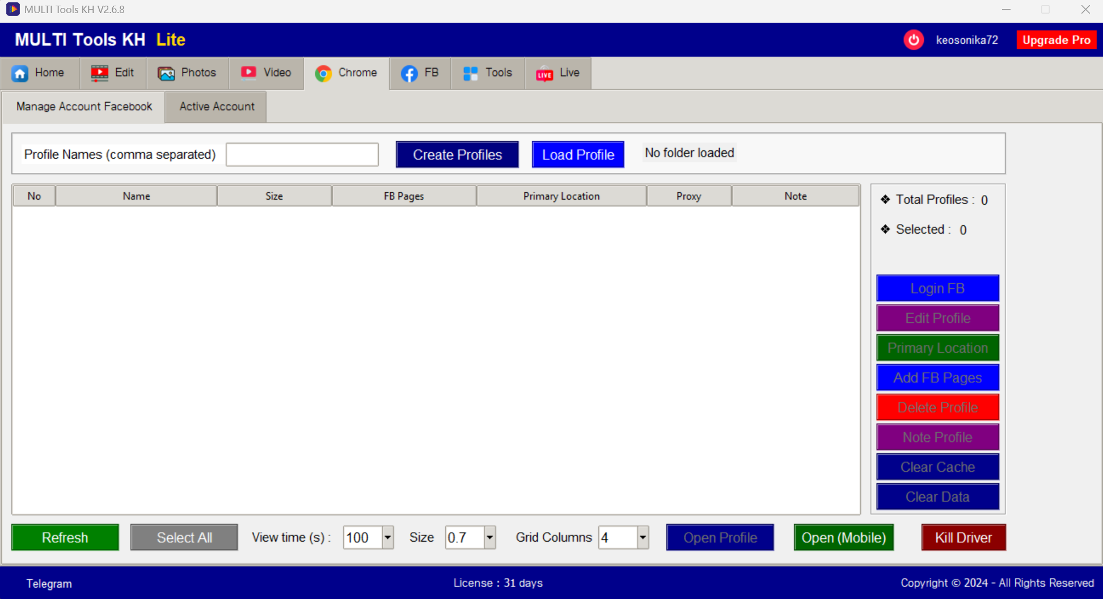Expand the View time dropdown

(x=387, y=537)
